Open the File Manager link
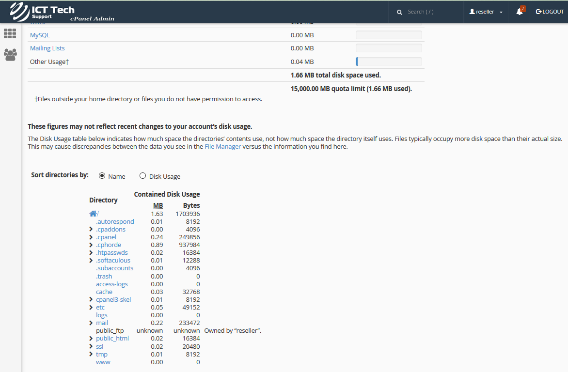 click(x=222, y=147)
